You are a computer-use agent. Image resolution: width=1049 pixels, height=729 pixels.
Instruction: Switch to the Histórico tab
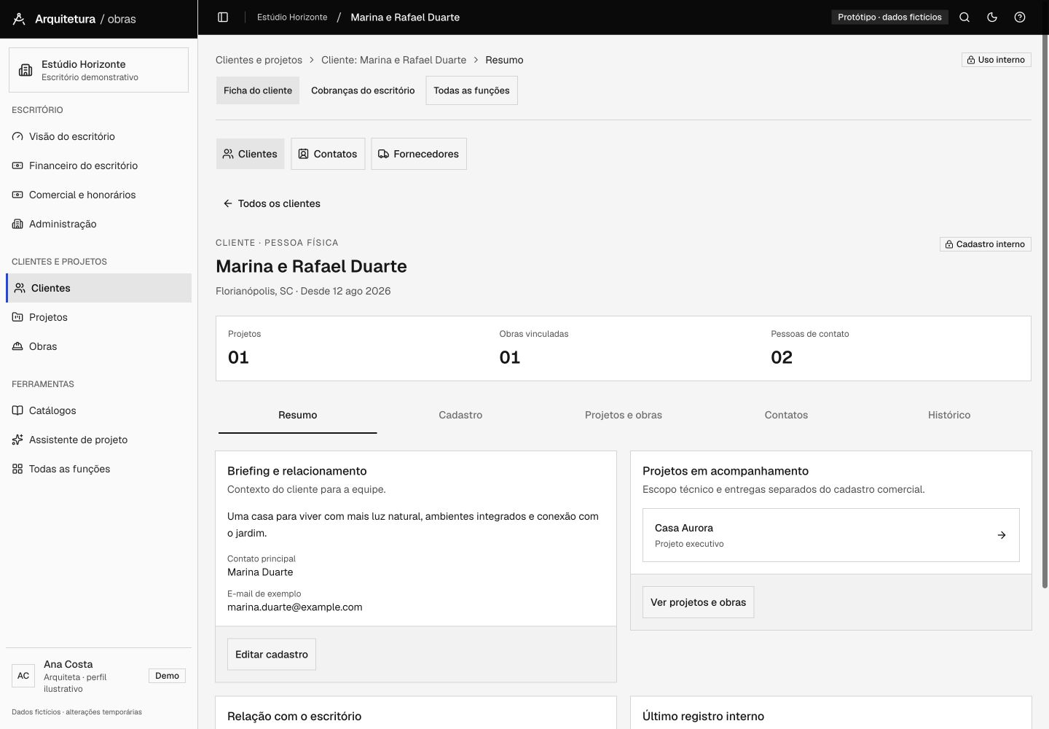pos(949,415)
